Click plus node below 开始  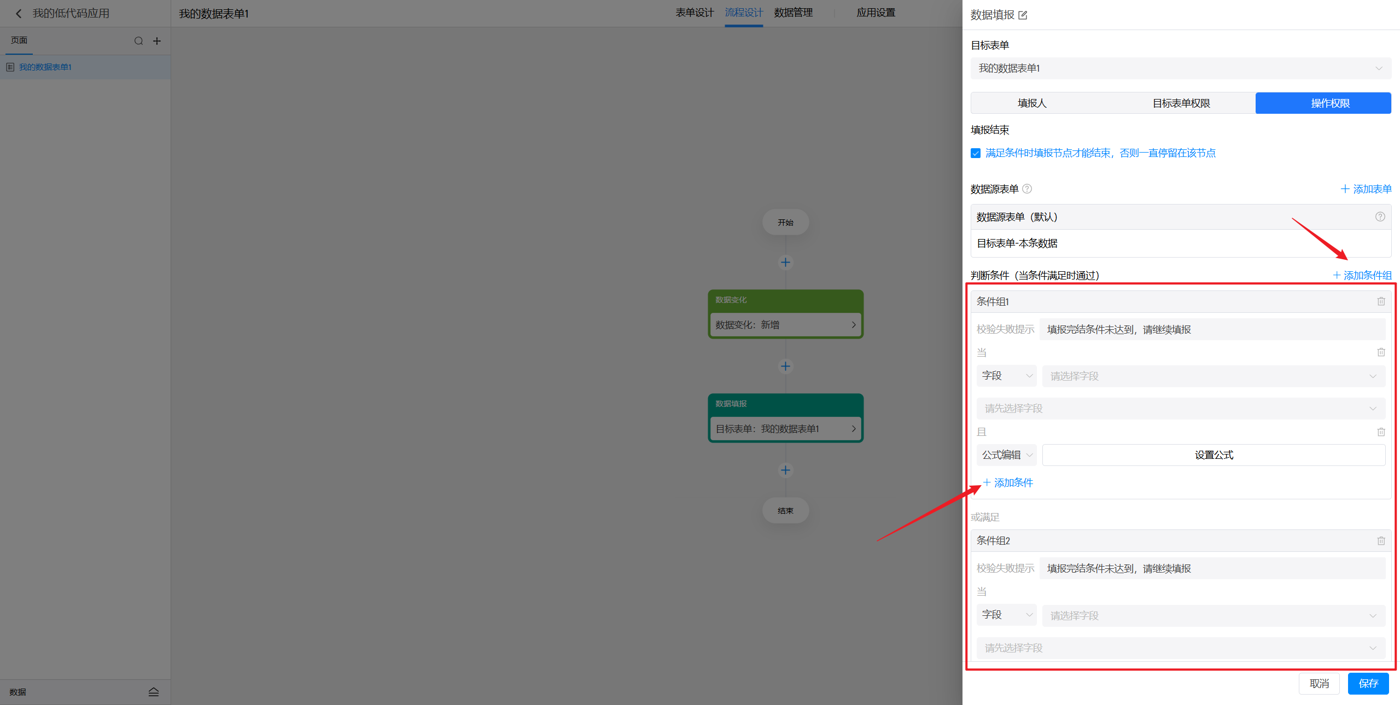785,263
